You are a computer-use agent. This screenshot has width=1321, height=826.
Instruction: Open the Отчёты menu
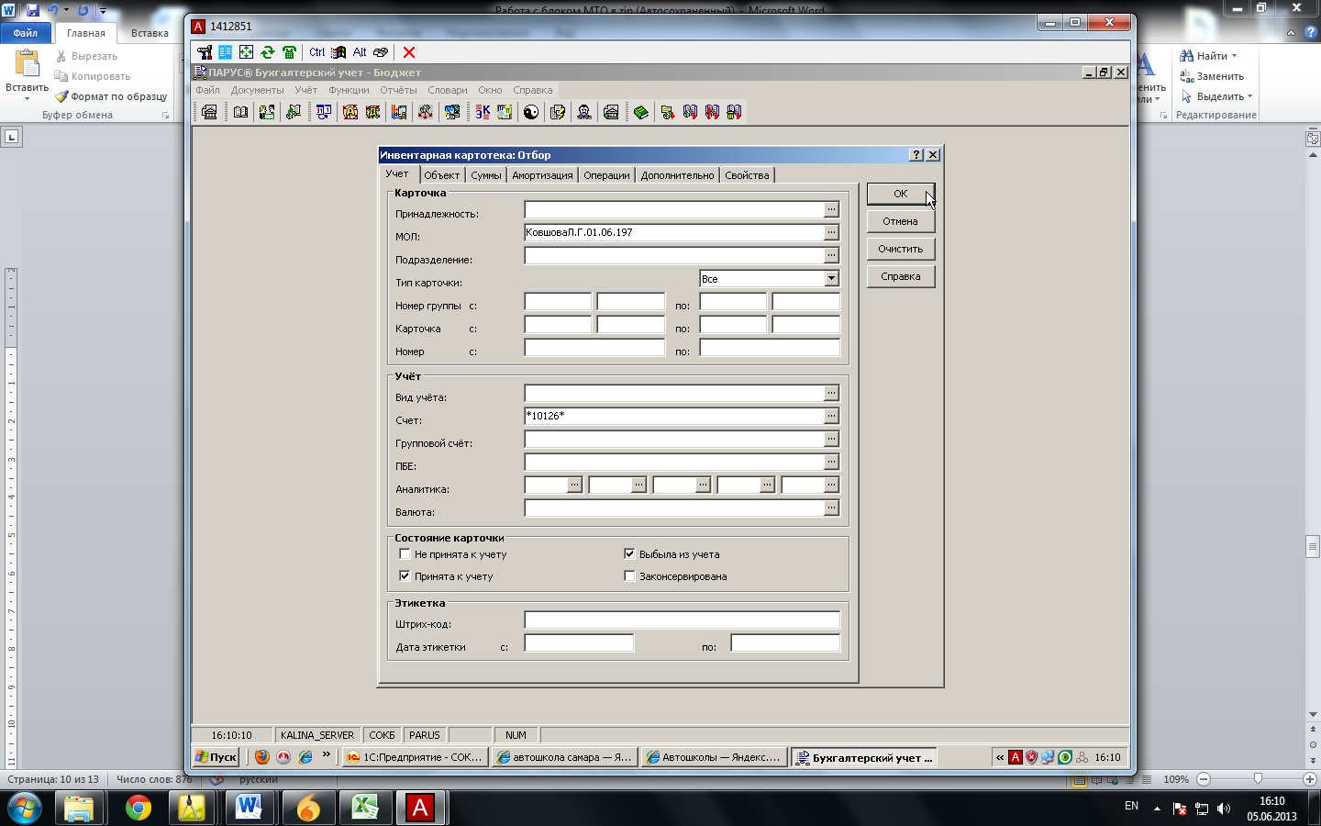(x=398, y=90)
